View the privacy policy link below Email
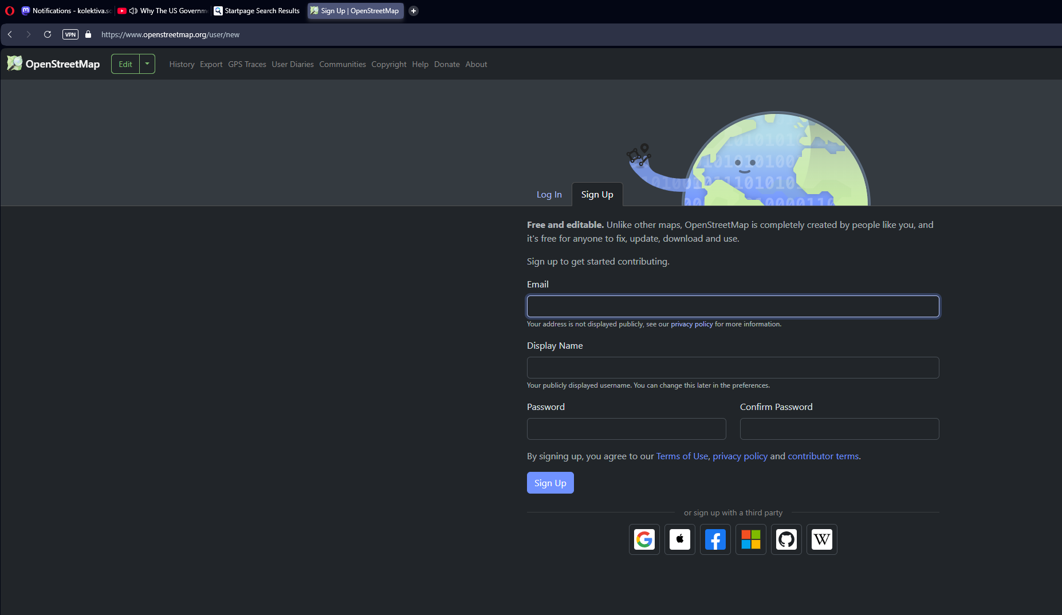1062x615 pixels. click(692, 324)
